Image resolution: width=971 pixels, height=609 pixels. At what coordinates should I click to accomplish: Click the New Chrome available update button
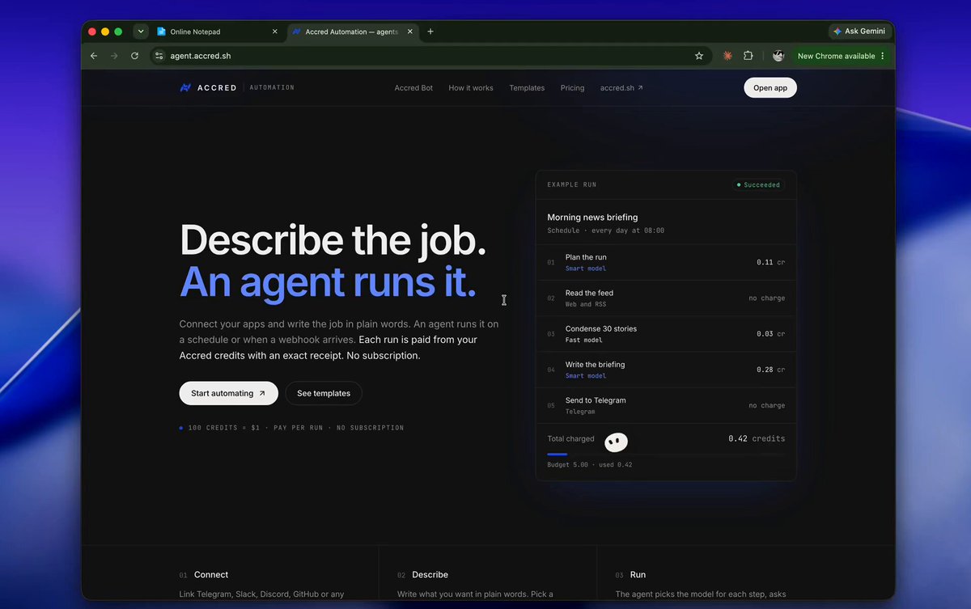click(x=841, y=56)
